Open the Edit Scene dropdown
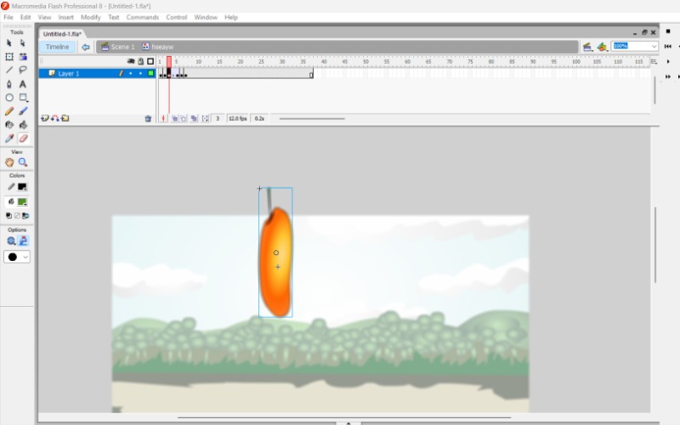 coord(587,47)
